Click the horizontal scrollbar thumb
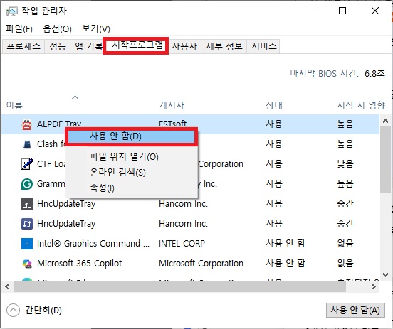Viewport: 393px width, 329px height. pos(179,286)
